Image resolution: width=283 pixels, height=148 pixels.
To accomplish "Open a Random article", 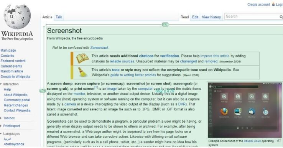I will coord(12,71).
